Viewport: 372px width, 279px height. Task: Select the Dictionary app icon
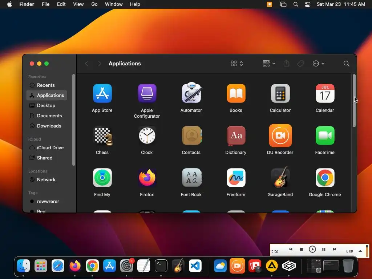(x=236, y=136)
